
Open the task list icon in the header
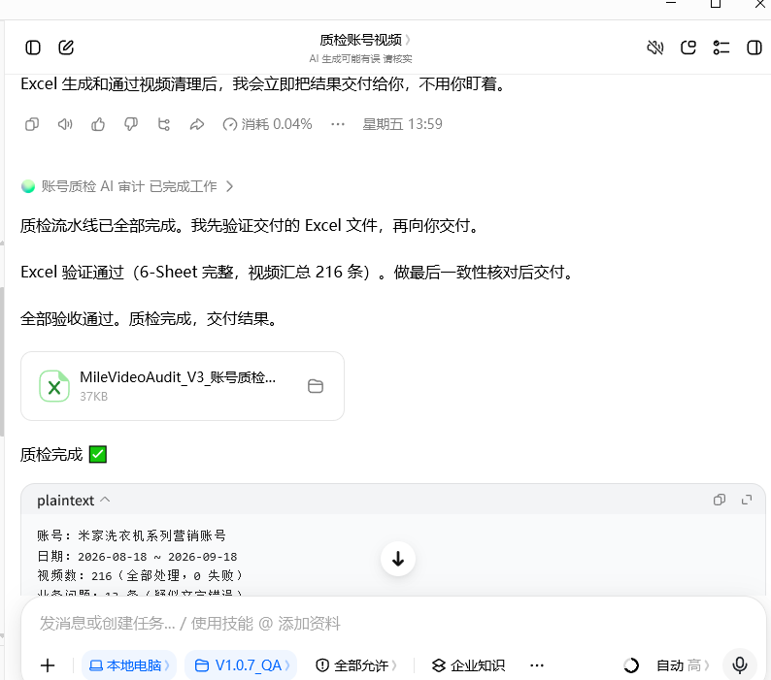721,48
